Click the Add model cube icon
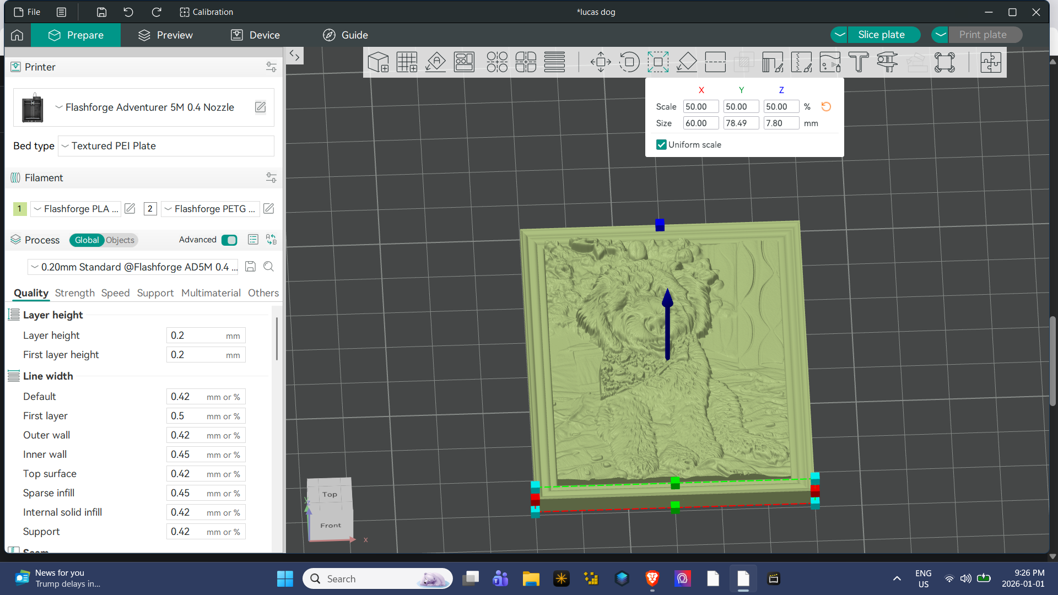The image size is (1058, 595). 378,62
